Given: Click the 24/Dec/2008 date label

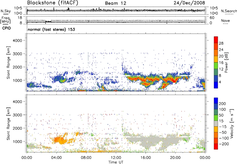Looking at the screenshot, I should pyautogui.click(x=189, y=3).
